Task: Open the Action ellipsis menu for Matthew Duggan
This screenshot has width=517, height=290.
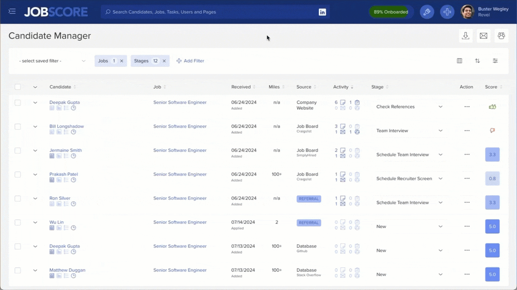Action: pos(467,274)
